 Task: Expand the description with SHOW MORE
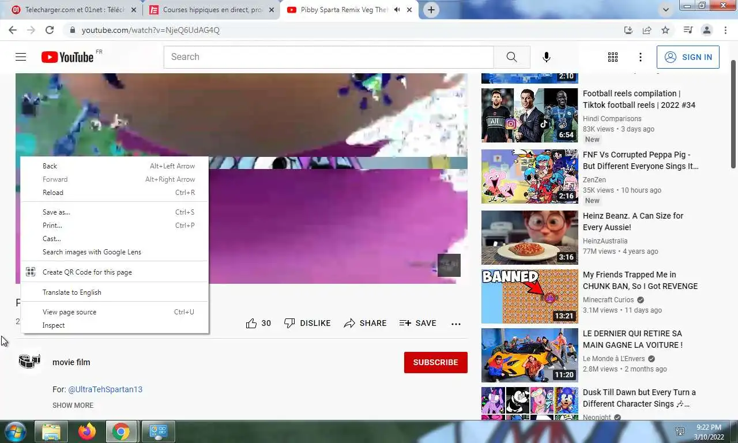[x=73, y=406]
